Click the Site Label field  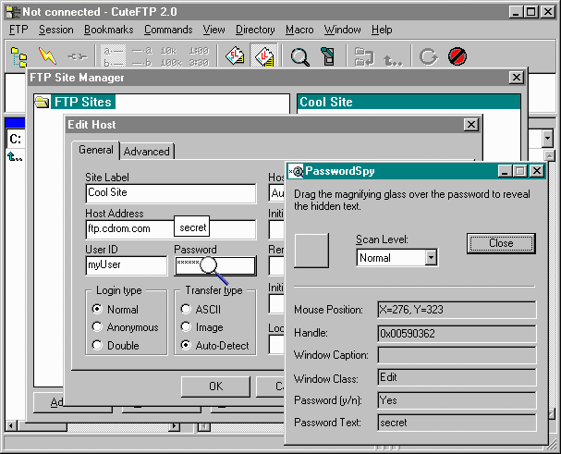(171, 193)
